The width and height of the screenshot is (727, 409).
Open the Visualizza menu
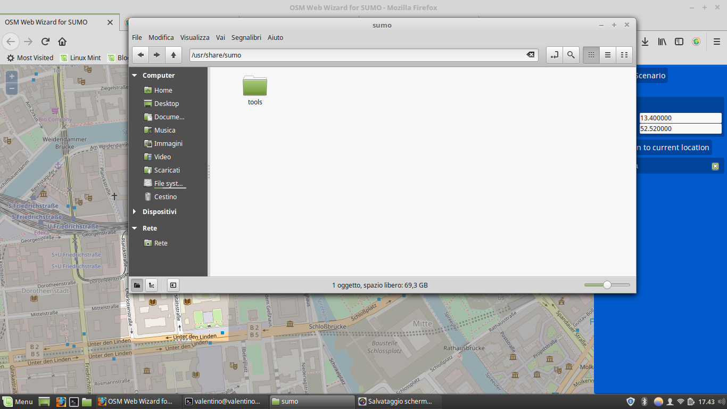(195, 38)
